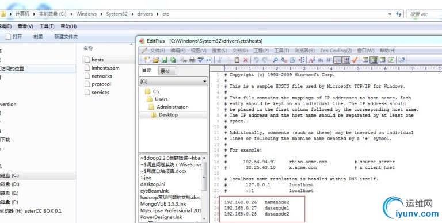Select eyeBeam.lnk in EditPlus file list
442x223 pixels.
click(x=154, y=191)
